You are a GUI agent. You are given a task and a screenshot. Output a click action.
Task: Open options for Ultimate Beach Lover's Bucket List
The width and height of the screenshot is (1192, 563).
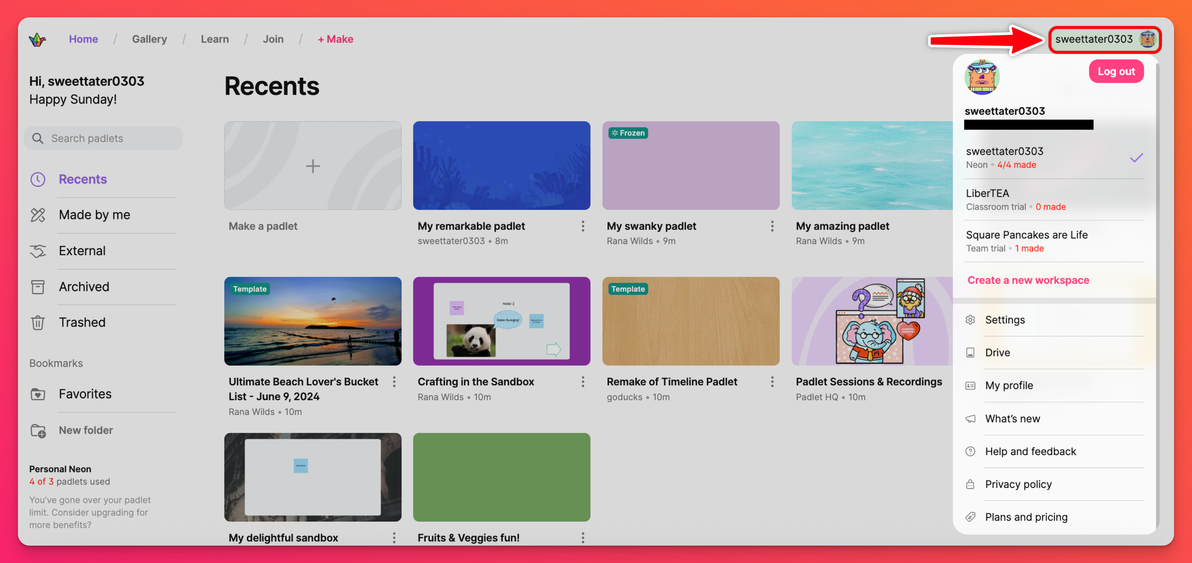pos(394,382)
